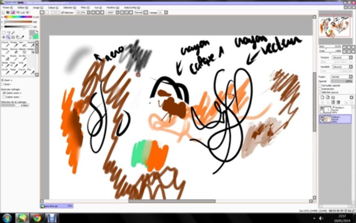Adjust the Hue rainbow slider
356x223 pixels.
click(18, 17)
